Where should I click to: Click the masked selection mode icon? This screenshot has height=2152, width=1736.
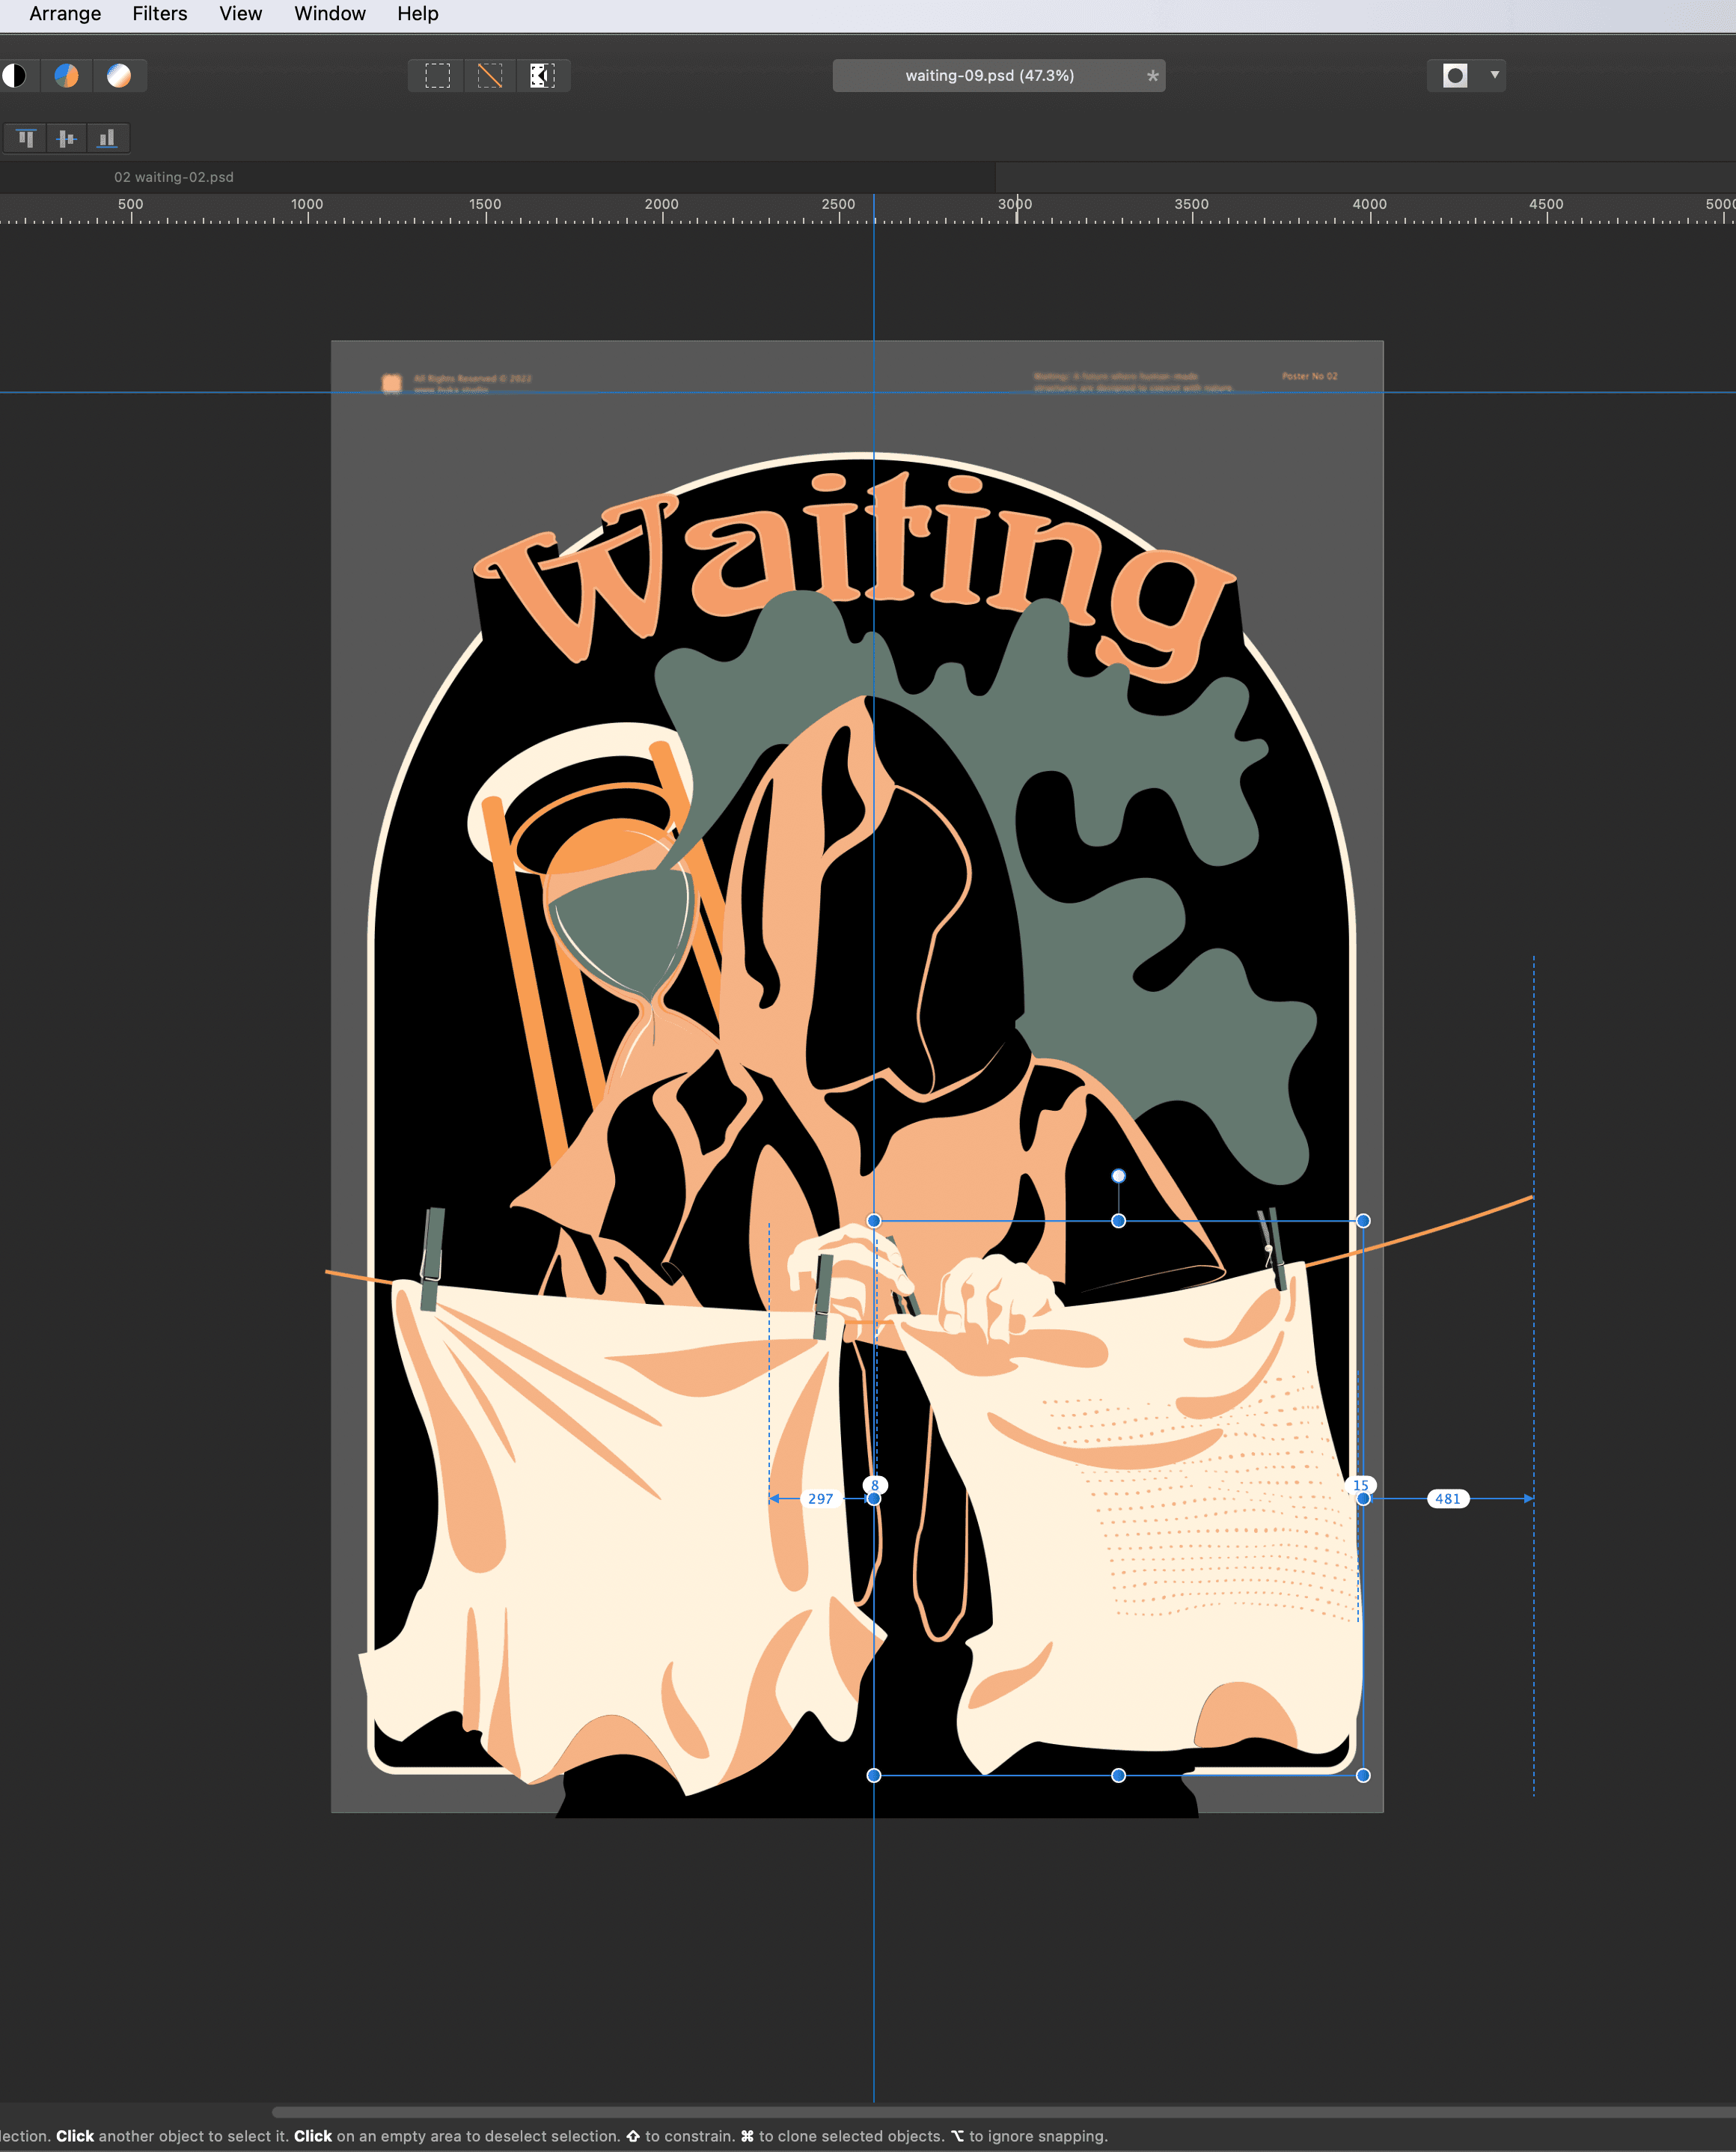[542, 75]
